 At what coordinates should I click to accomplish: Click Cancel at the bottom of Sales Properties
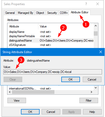point(51,112)
